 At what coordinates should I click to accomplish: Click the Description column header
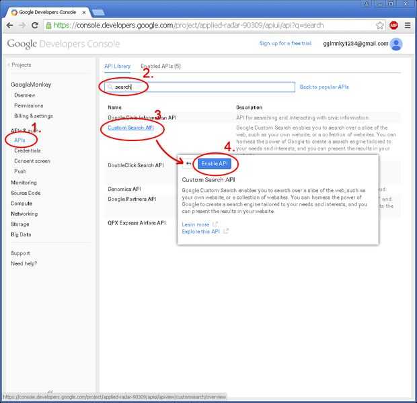click(249, 107)
